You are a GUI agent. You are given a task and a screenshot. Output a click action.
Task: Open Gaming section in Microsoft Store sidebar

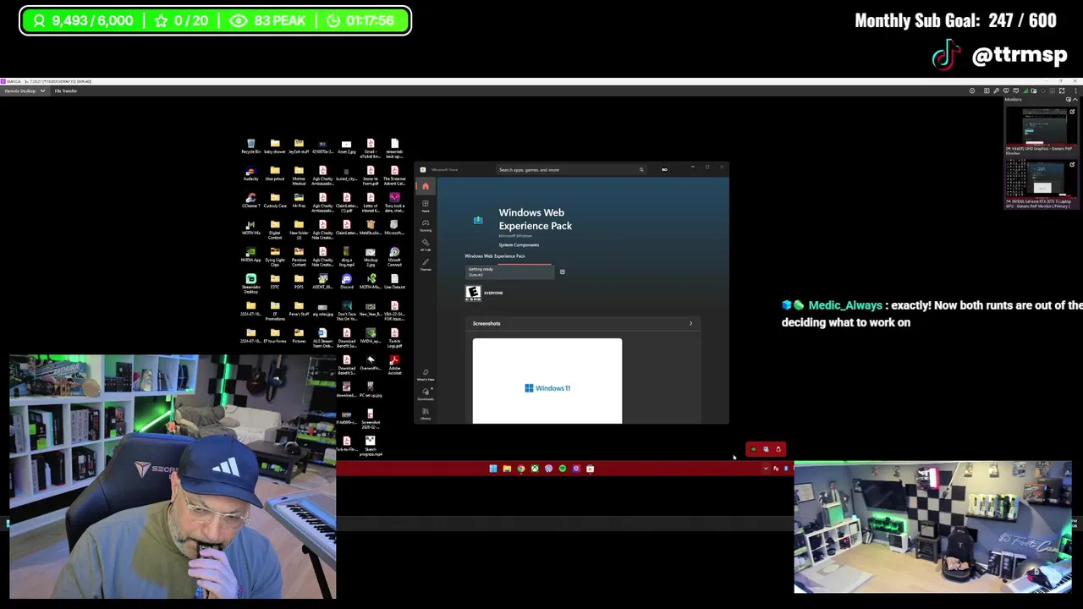click(426, 225)
